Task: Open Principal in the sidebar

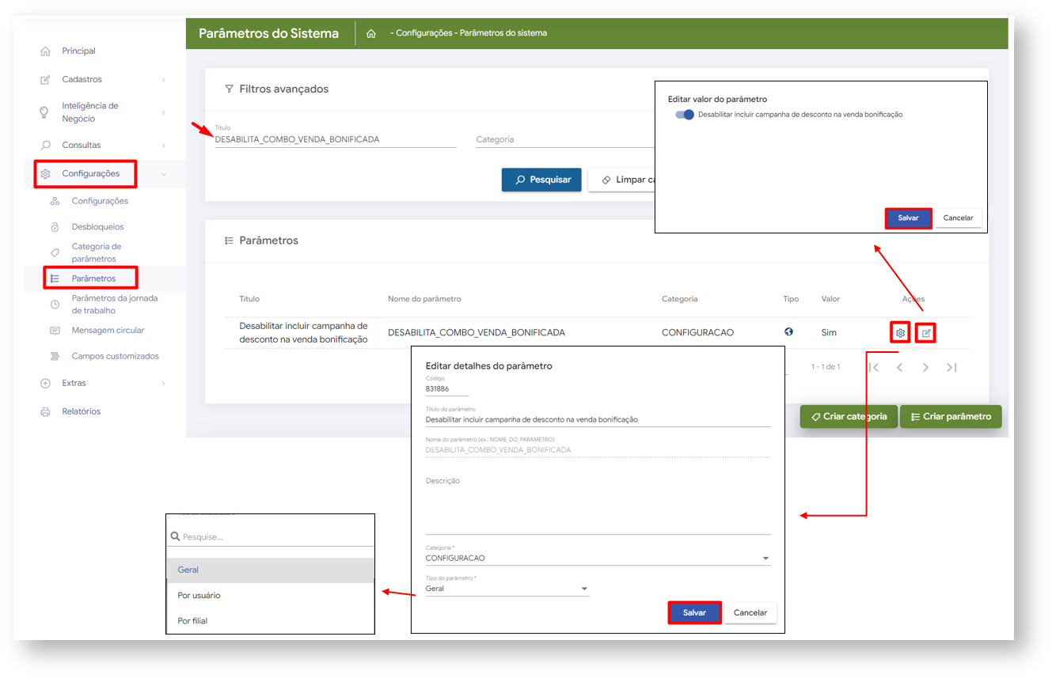Action: click(x=78, y=51)
